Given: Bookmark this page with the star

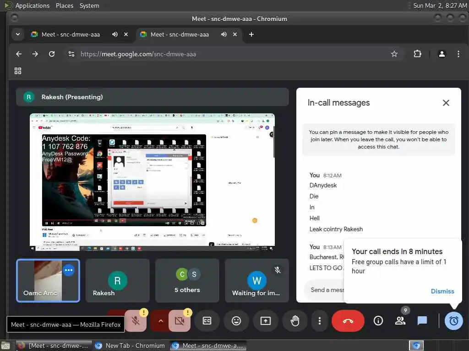Looking at the screenshot, I should click(x=394, y=54).
